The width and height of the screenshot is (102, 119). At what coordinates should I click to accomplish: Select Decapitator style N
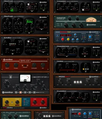point(25,92)
